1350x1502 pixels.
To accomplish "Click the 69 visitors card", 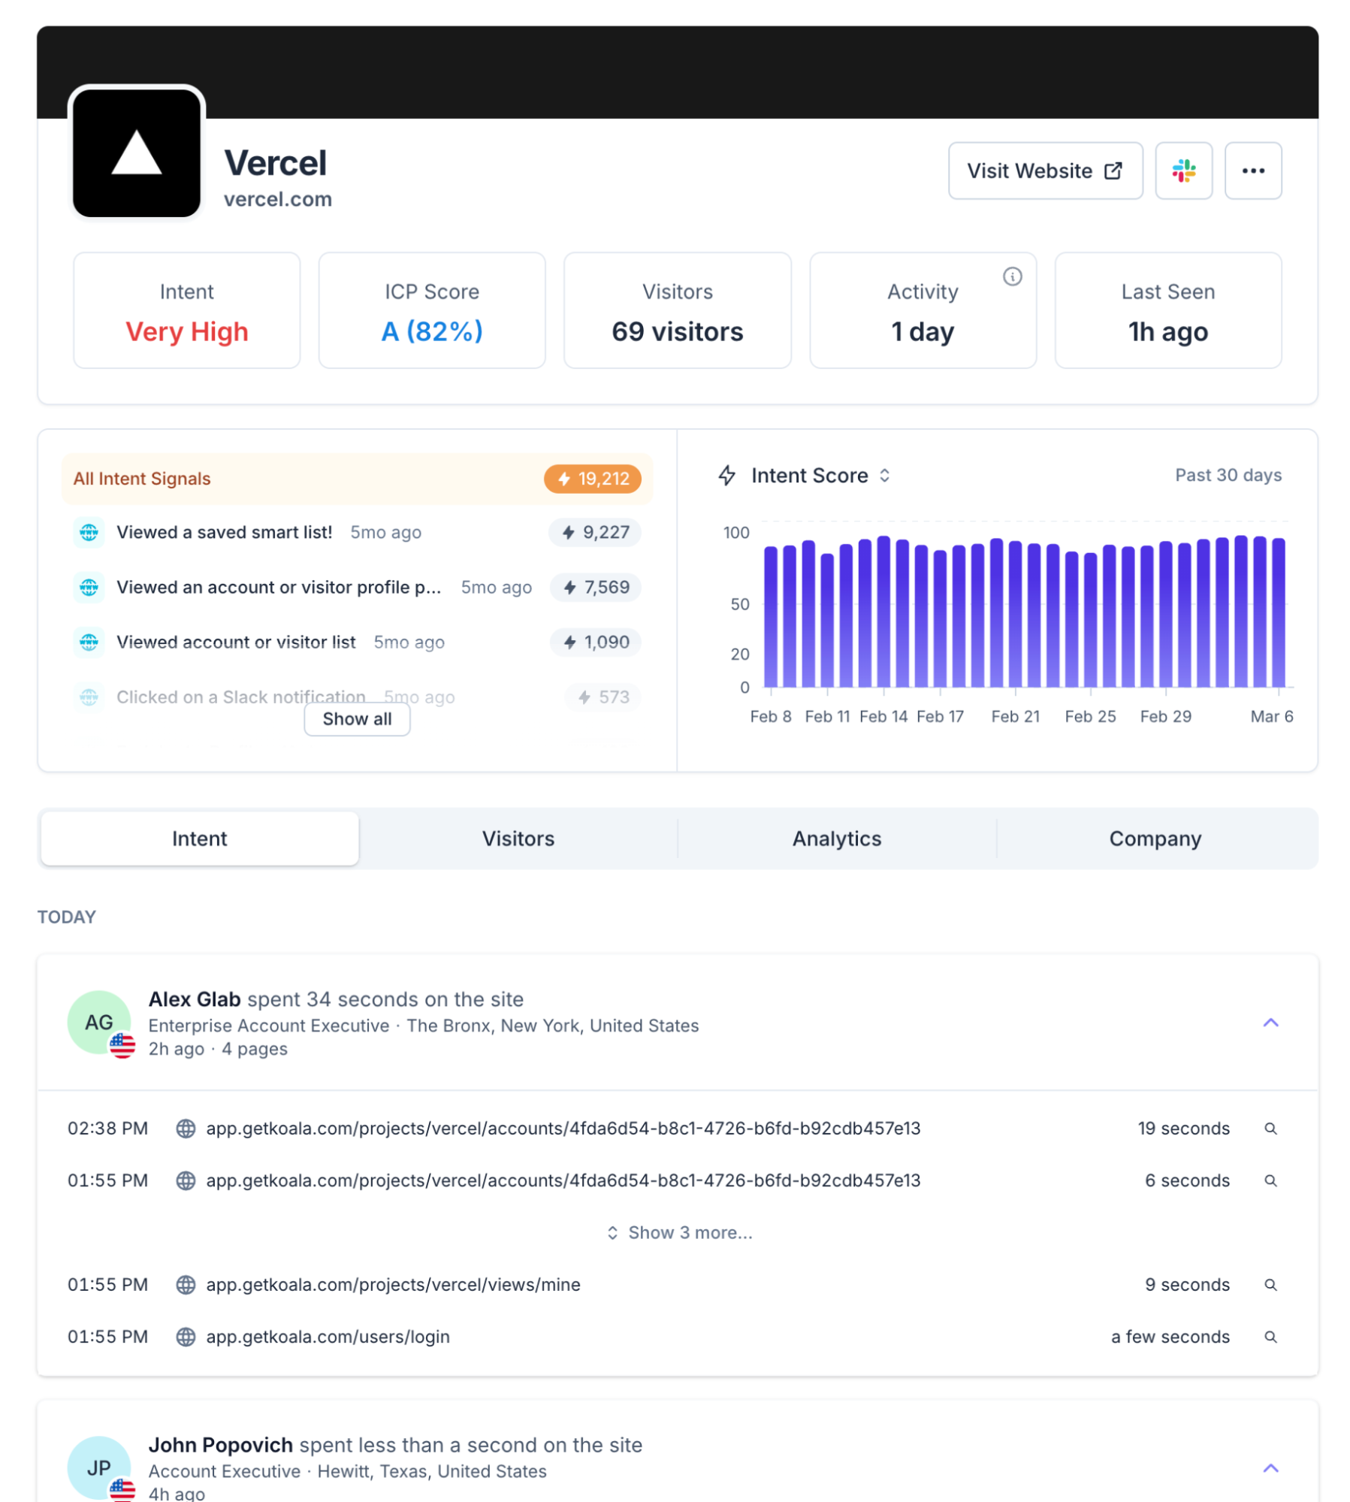I will coord(677,310).
